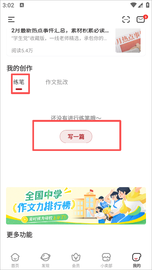Open the 2月最新热点事件汇总 article title
This screenshot has width=152, height=270.
pyautogui.click(x=60, y=31)
